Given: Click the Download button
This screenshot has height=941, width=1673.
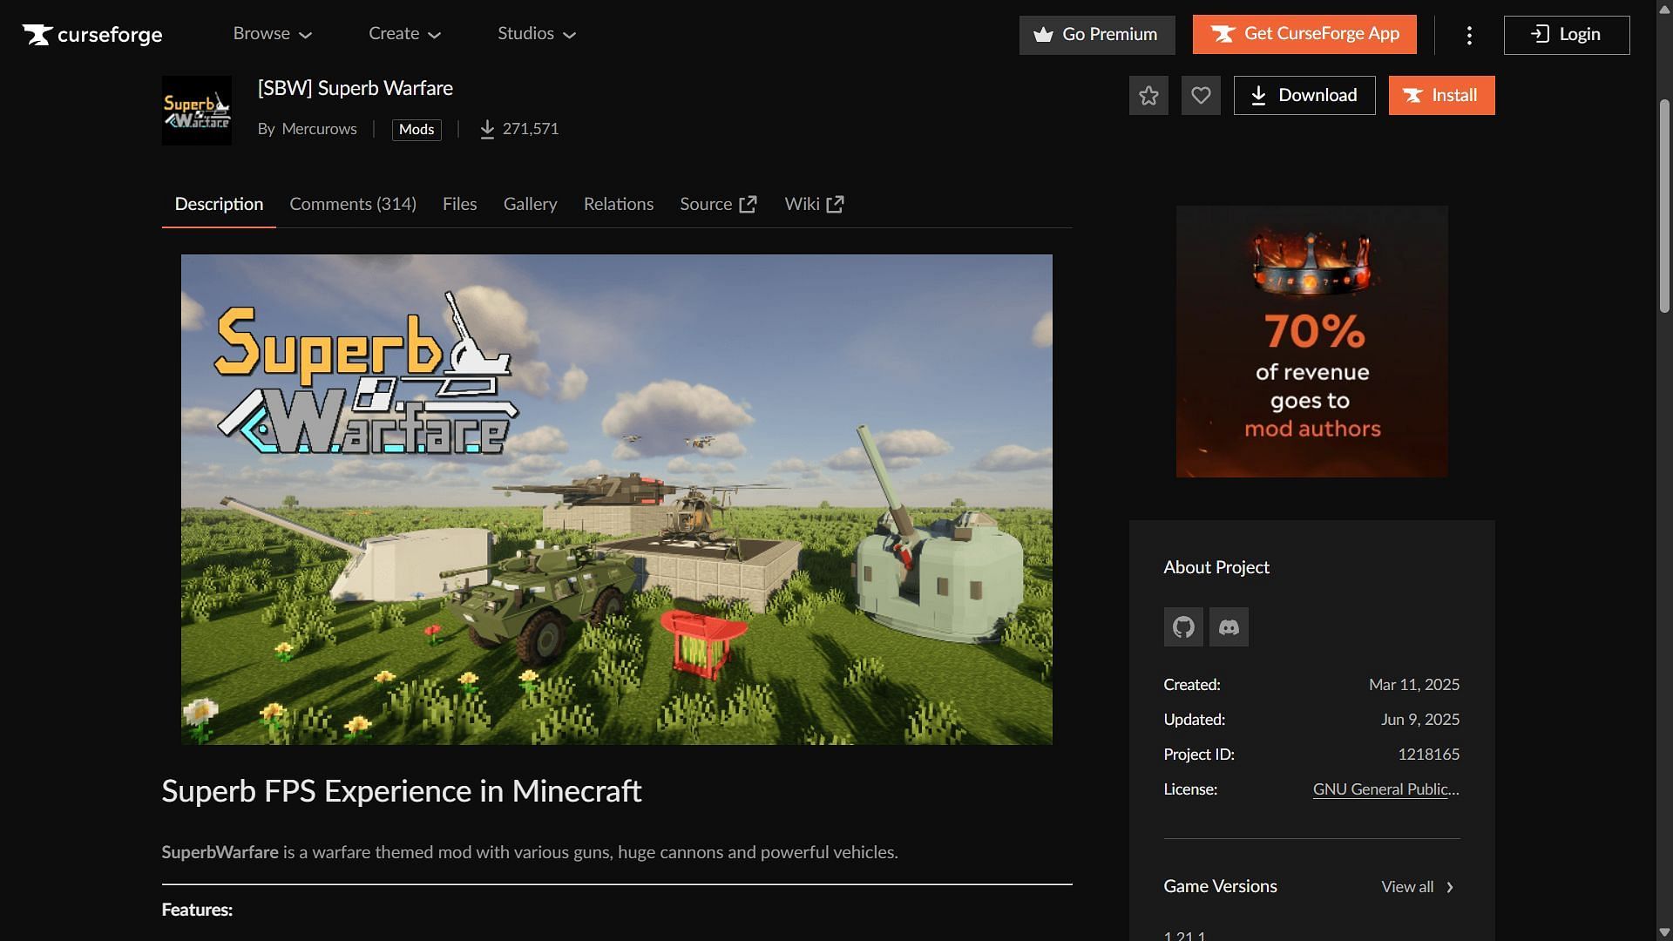Looking at the screenshot, I should 1304,95.
